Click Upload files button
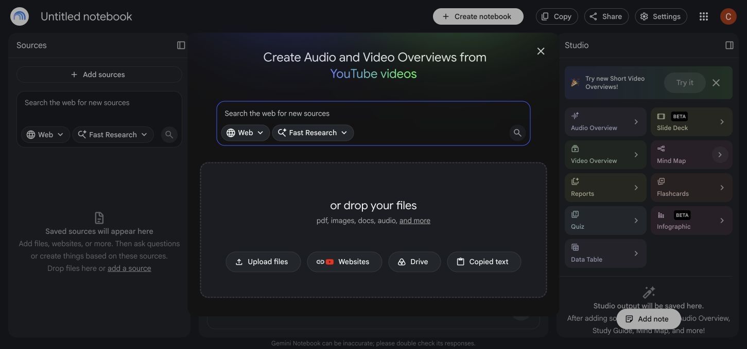This screenshot has height=349, width=747. coord(263,262)
